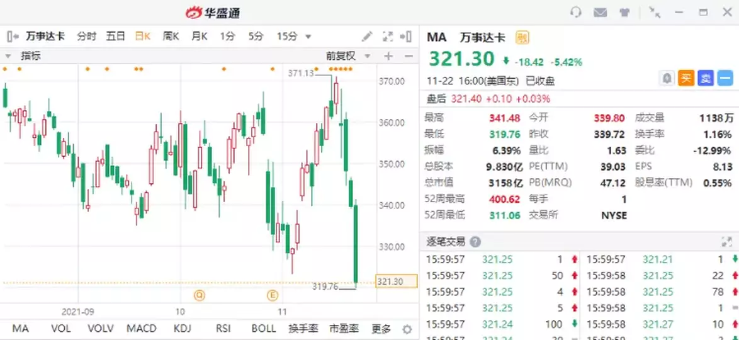Click the 成交量 value 1138万
The image size is (739, 340).
[716, 118]
